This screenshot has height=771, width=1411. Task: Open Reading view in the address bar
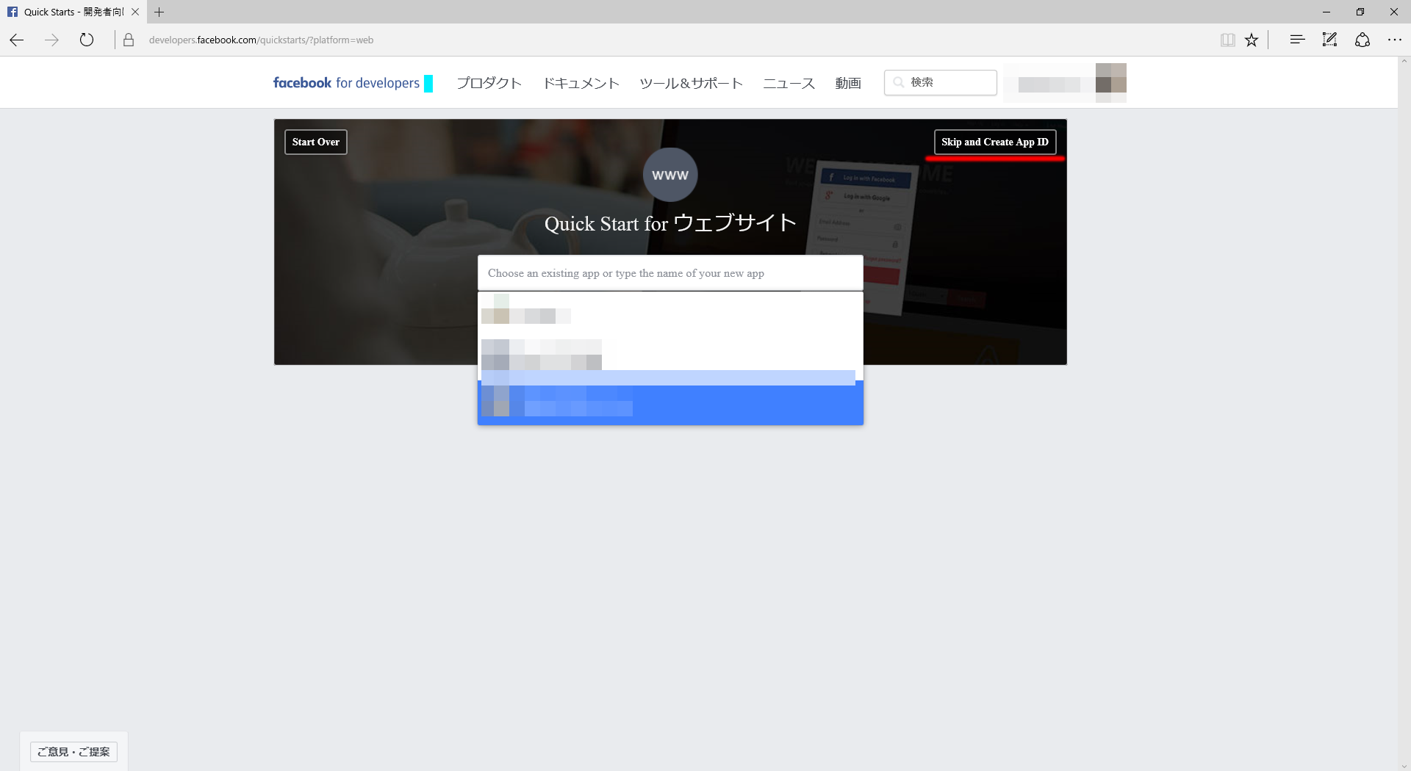coord(1228,40)
